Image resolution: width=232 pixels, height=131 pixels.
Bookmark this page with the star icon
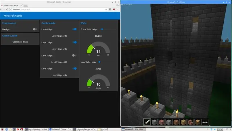[x=106, y=9]
